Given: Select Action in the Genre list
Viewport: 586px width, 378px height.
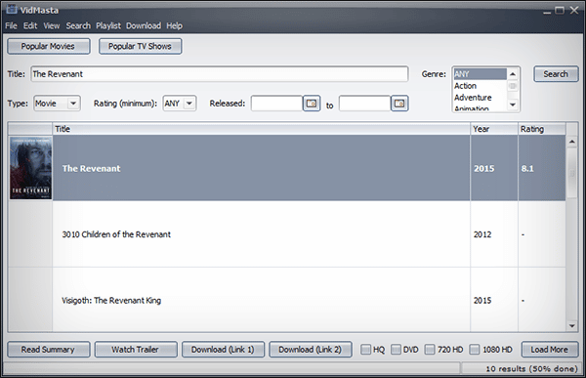Looking at the screenshot, I should click(x=481, y=86).
